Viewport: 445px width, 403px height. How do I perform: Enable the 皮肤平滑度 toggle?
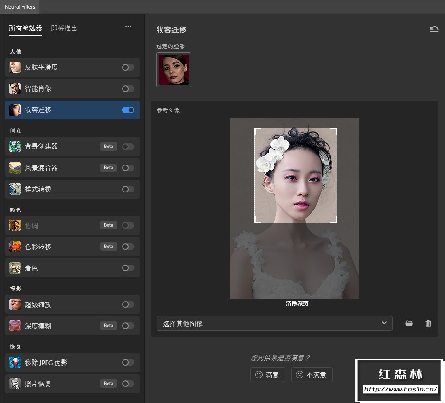pyautogui.click(x=128, y=67)
